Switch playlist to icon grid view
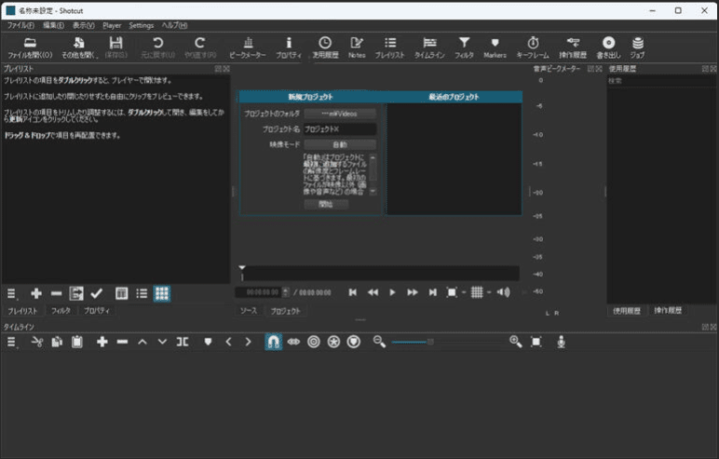The height and width of the screenshot is (459, 719). [161, 293]
